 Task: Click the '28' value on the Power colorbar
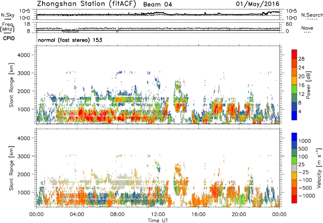point(301,59)
